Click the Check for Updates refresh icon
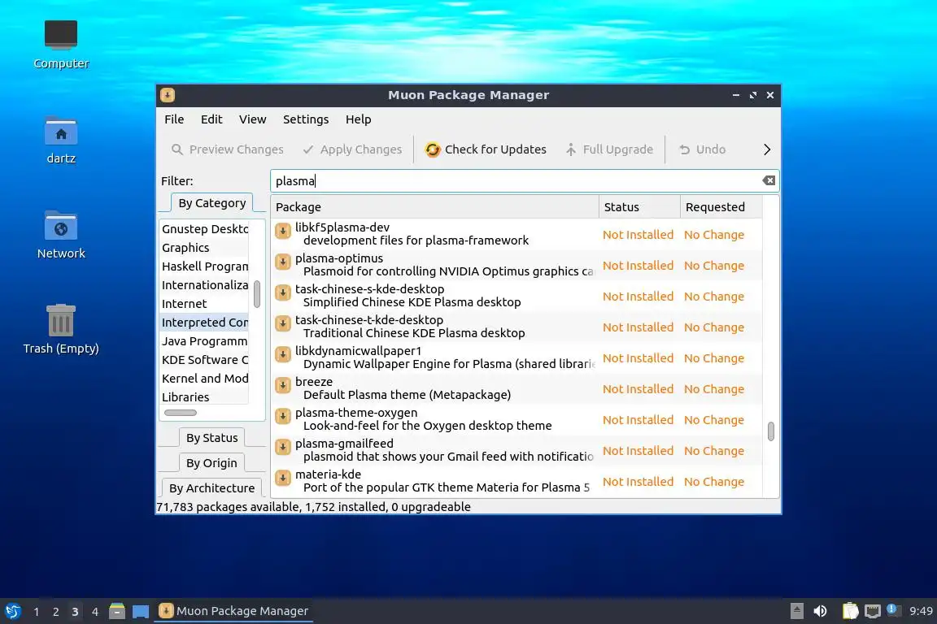 [x=433, y=149]
